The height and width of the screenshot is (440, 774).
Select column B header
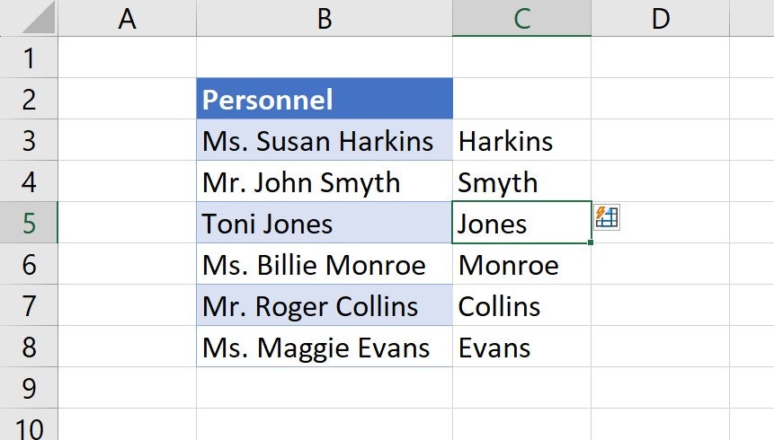pos(325,18)
